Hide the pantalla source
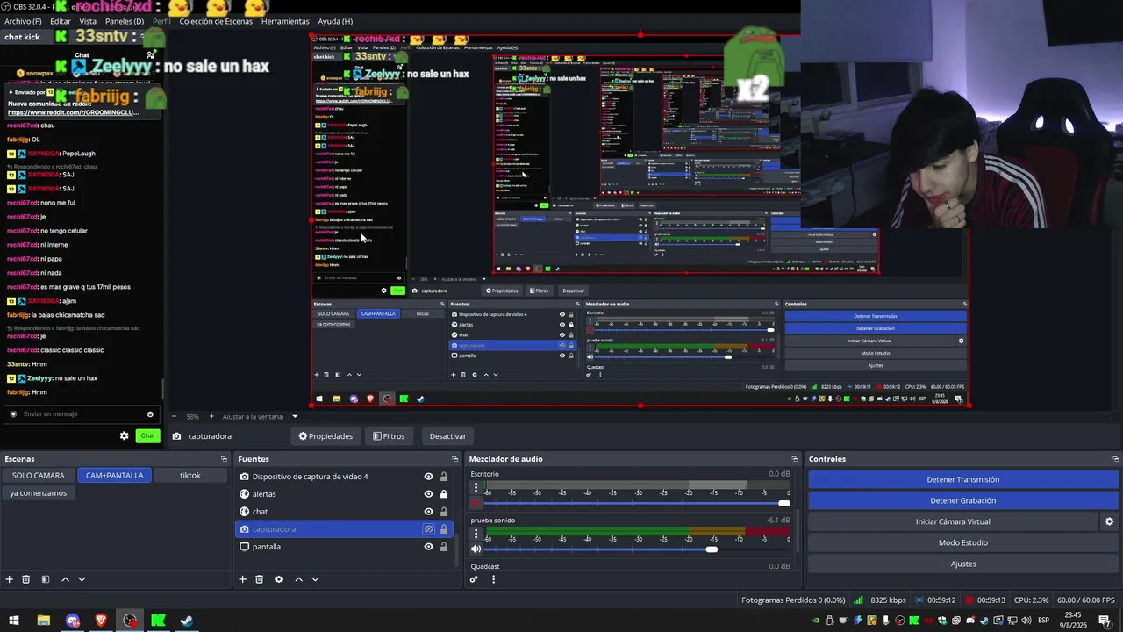 [x=428, y=547]
